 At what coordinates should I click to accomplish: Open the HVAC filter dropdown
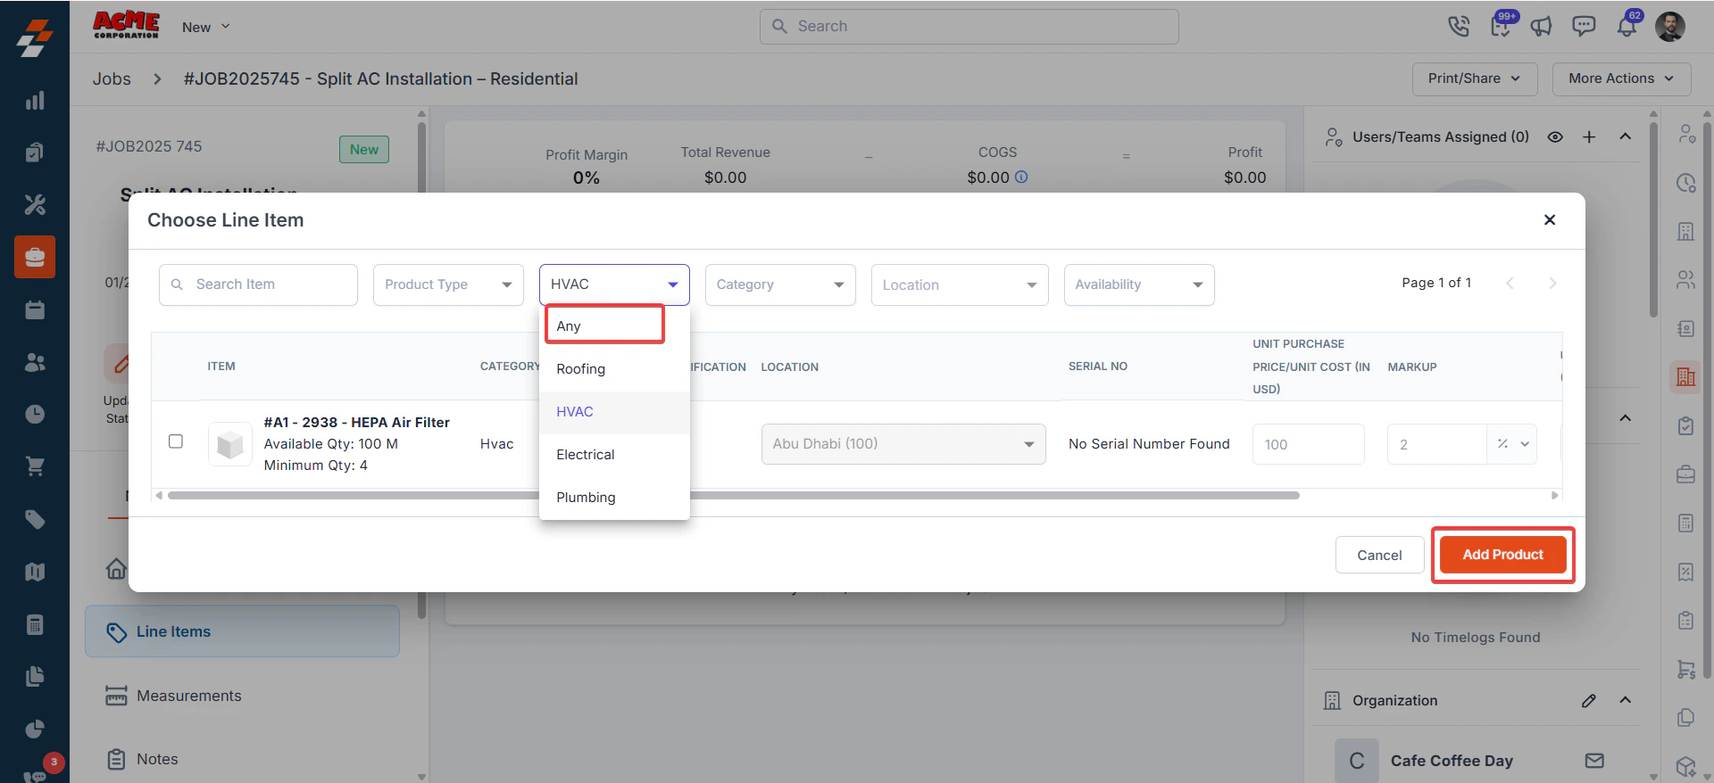[x=614, y=284]
